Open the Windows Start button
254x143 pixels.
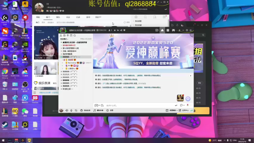(x=3, y=140)
